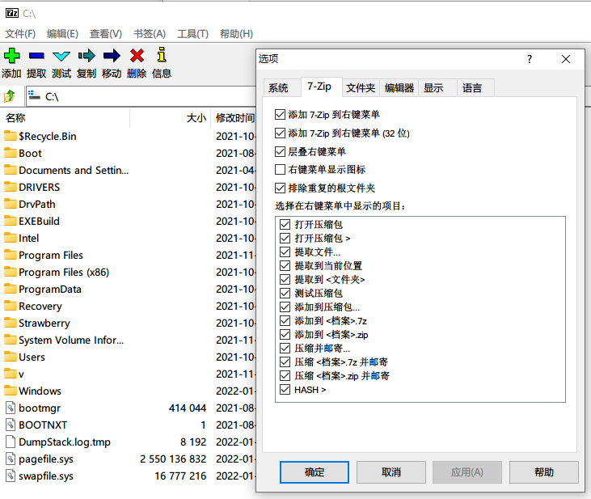
Task: Click the Test (测试) checkmark icon
Action: (x=61, y=56)
